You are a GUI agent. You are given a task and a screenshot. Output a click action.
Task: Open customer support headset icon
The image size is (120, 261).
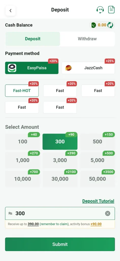[100, 10]
